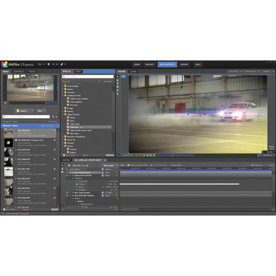Select the ellipse mask tool in viewer toolbar
Screen dimensions: 276x276
pos(118,91)
